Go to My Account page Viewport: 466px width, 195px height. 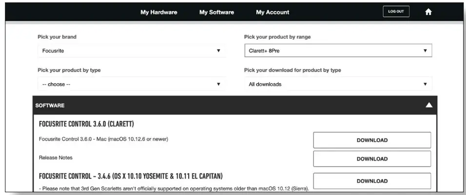click(272, 12)
